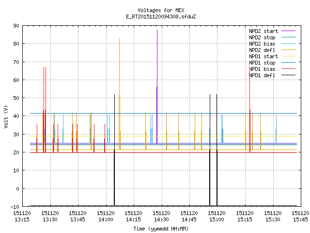Click the 'NPD2 start' legend label
The width and height of the screenshot is (310, 233).
(x=263, y=31)
